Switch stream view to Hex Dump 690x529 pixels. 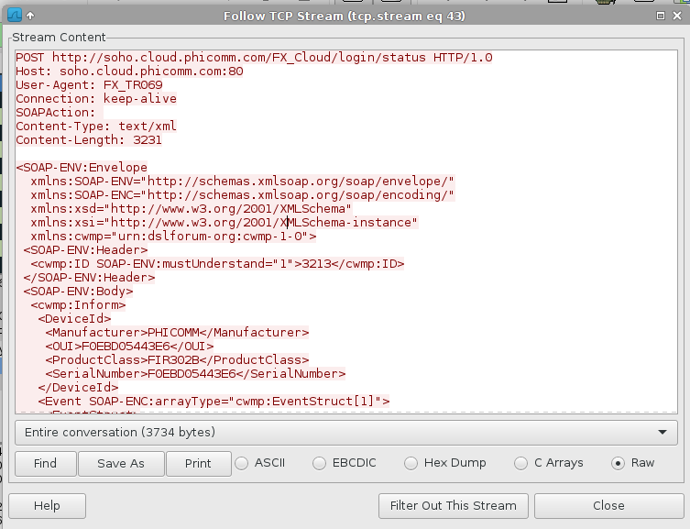(x=411, y=463)
